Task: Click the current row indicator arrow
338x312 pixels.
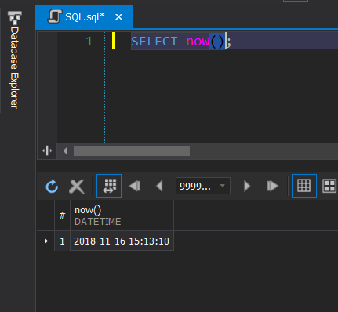Action: (46, 241)
